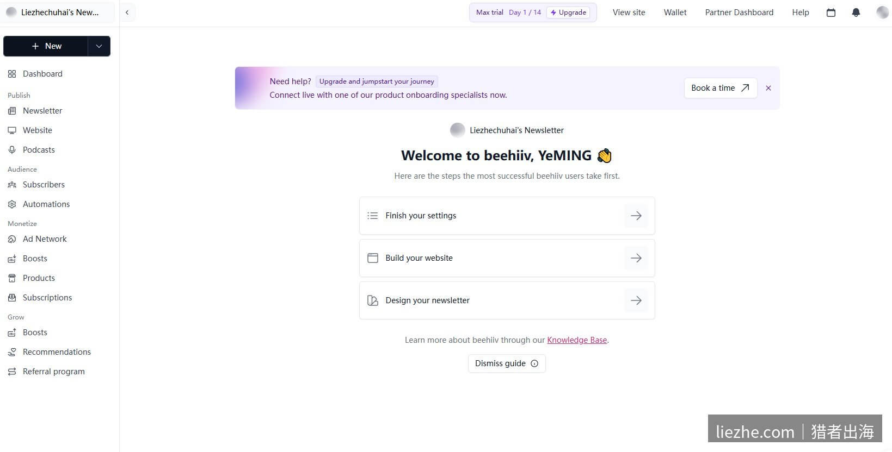
Task: Click the Build your website label
Action: coord(419,258)
